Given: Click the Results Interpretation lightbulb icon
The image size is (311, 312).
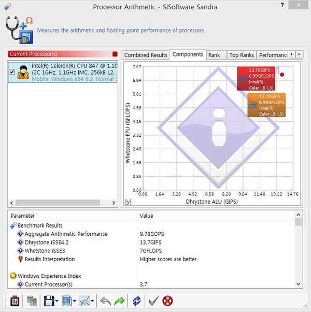Looking at the screenshot, I should (x=20, y=259).
